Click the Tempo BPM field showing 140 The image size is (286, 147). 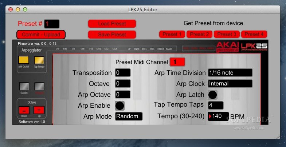coord(218,116)
